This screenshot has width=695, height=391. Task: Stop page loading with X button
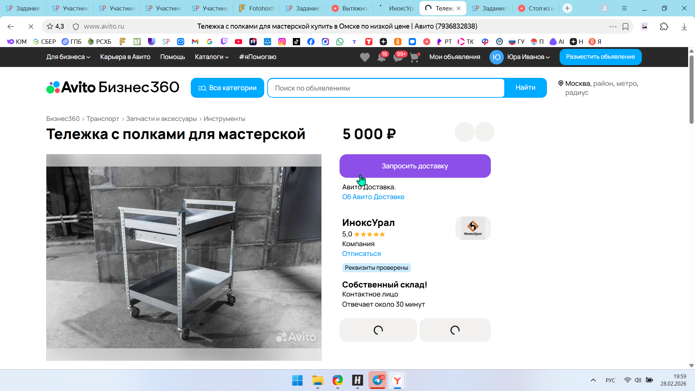click(31, 26)
